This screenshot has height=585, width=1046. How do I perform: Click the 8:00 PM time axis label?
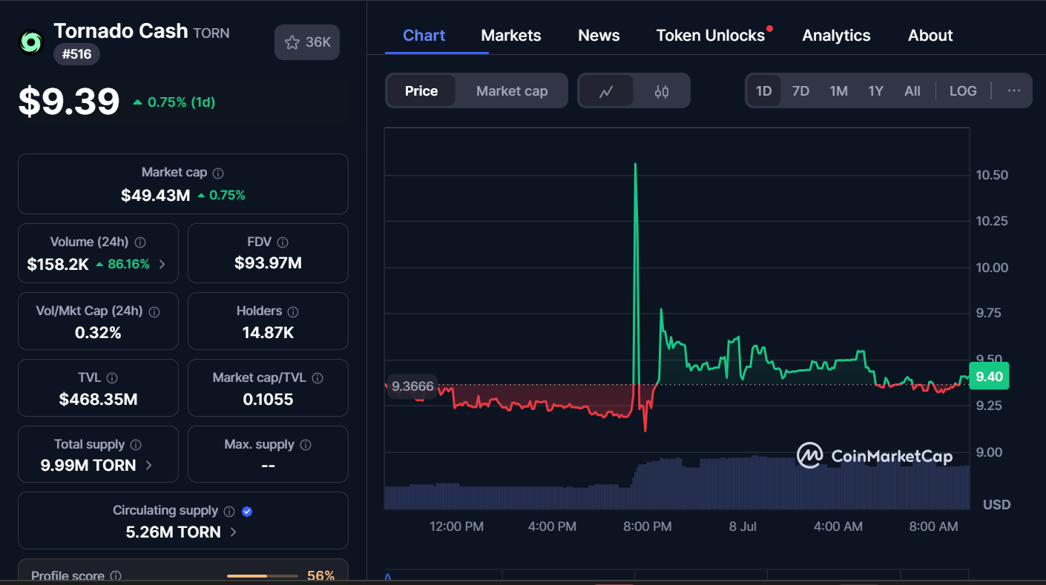click(648, 526)
